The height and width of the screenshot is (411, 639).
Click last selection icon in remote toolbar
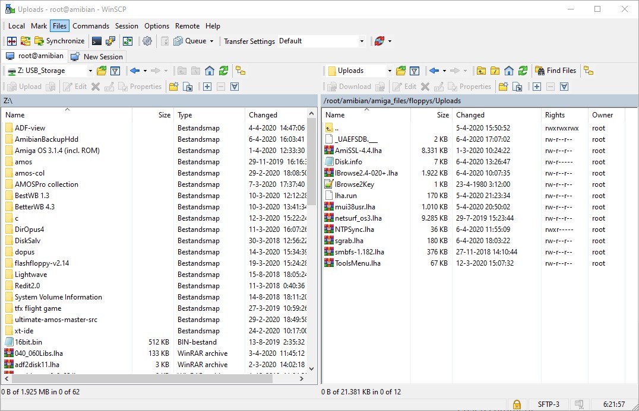[564, 87]
